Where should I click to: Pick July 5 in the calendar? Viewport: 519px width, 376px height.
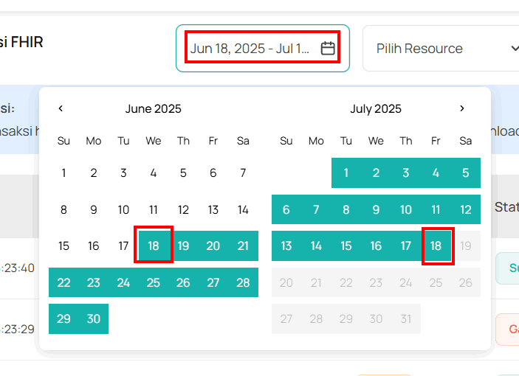point(465,173)
